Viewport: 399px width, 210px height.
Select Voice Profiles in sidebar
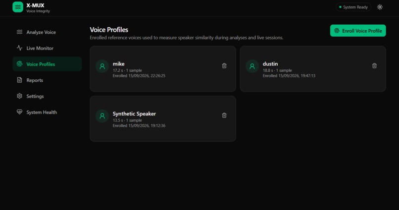tap(47, 64)
